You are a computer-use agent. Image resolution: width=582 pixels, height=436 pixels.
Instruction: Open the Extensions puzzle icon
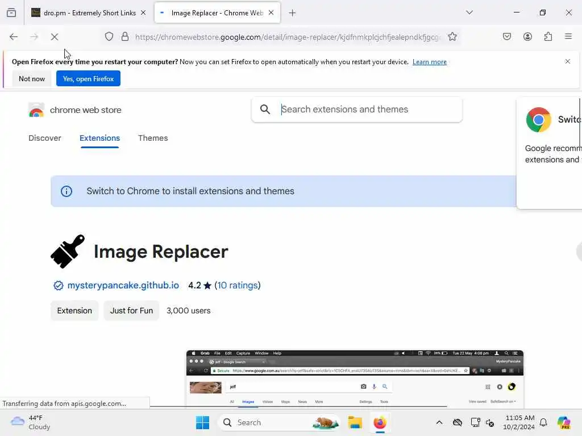coord(548,37)
